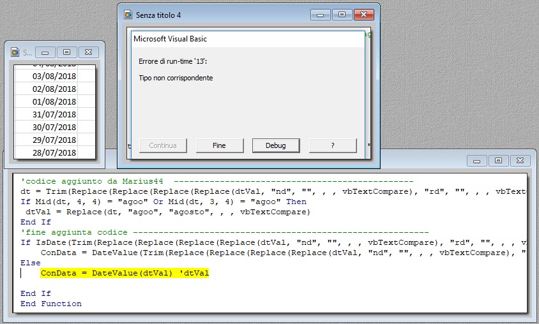Close the small dates window

click(88, 52)
